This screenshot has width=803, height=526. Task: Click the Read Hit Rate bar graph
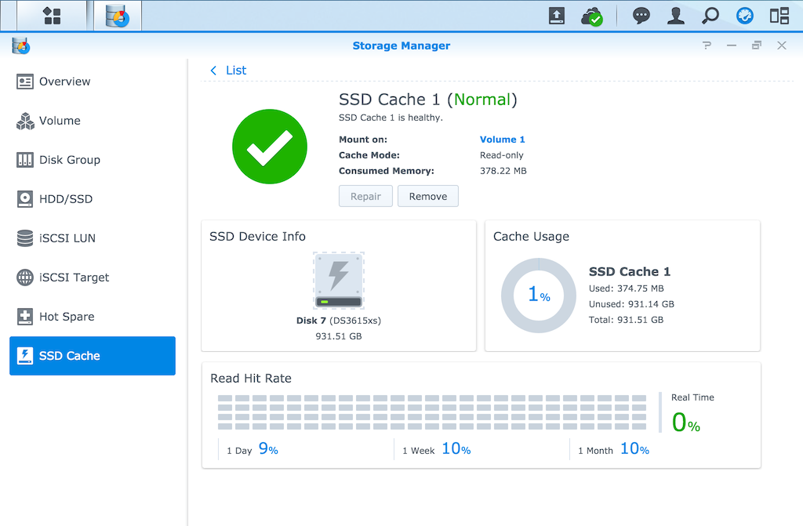(432, 412)
